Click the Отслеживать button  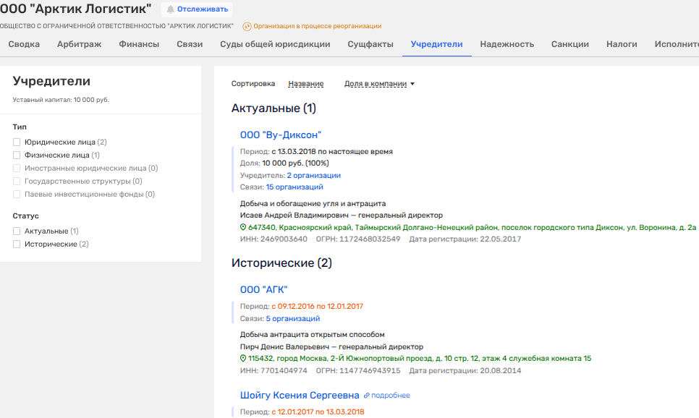click(x=202, y=9)
